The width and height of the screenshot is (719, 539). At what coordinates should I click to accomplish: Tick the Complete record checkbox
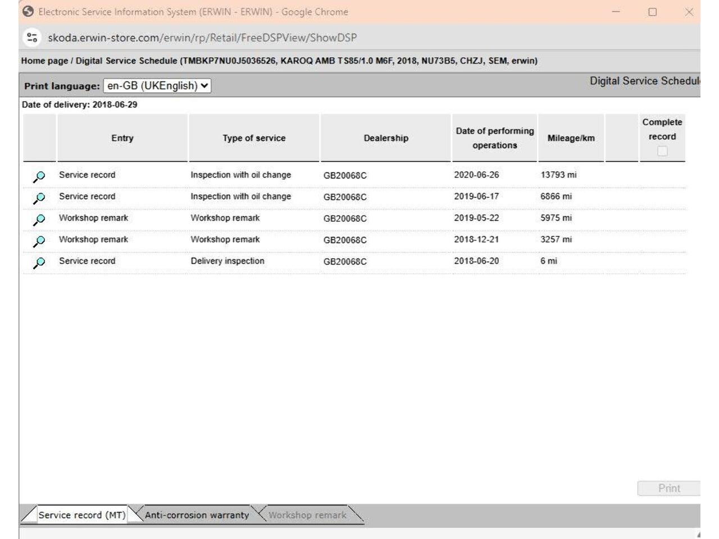tap(662, 151)
